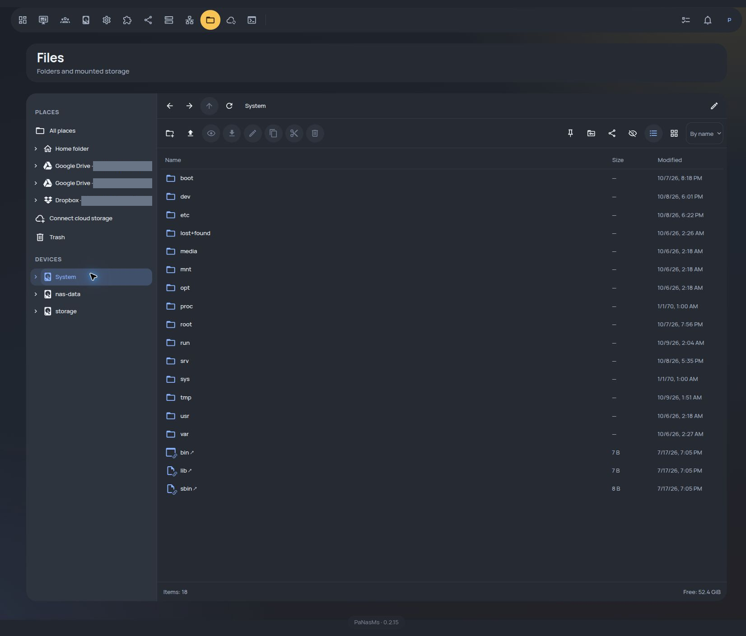Click Connect cloud storage
746x636 pixels.
[91, 218]
